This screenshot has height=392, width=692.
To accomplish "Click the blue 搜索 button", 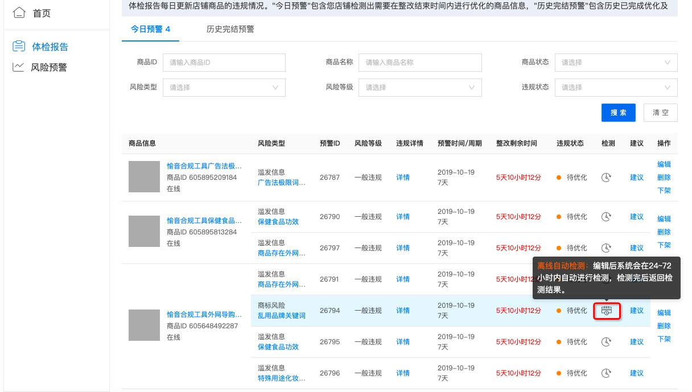I will coord(618,113).
